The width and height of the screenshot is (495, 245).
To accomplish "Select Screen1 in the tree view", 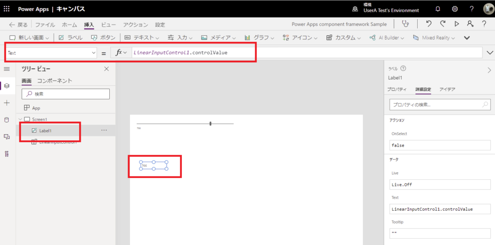I will pos(40,119).
